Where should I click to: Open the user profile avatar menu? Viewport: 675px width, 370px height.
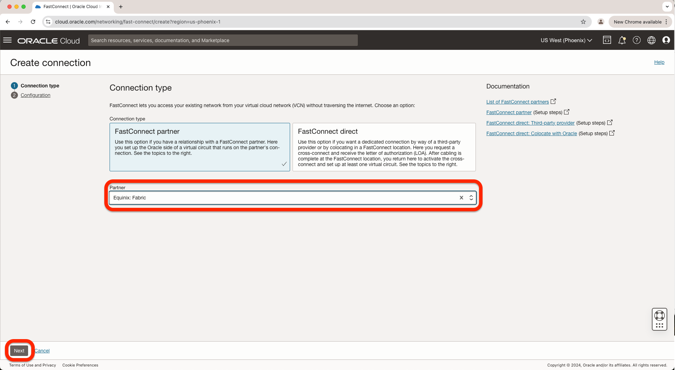pyautogui.click(x=666, y=40)
